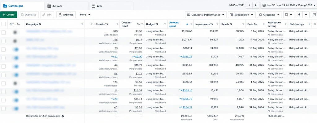Click the $9.00 cost per purchase link
This screenshot has width=317, height=123.
click(x=139, y=57)
